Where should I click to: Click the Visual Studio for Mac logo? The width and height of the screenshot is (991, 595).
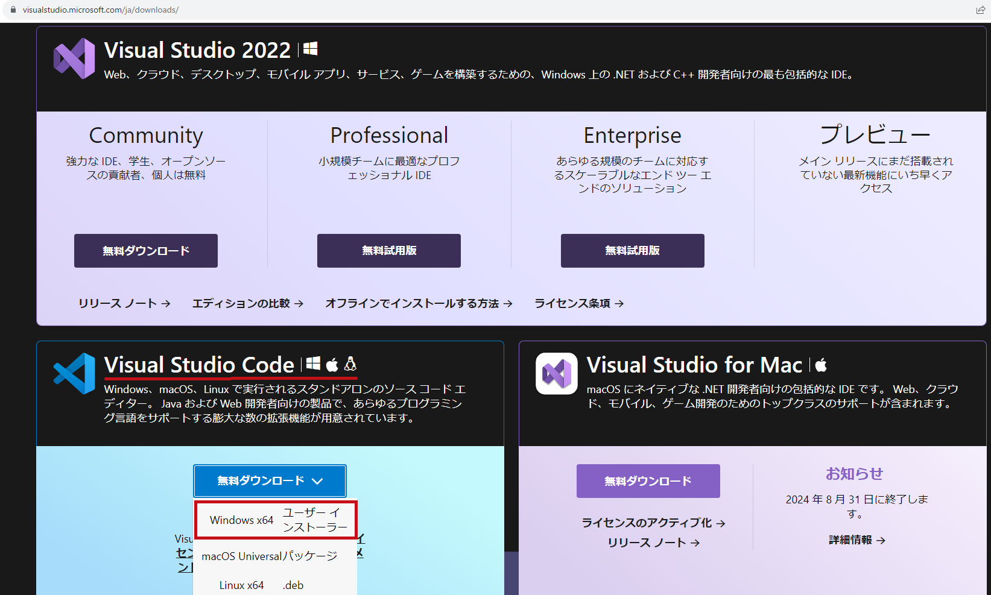(557, 374)
